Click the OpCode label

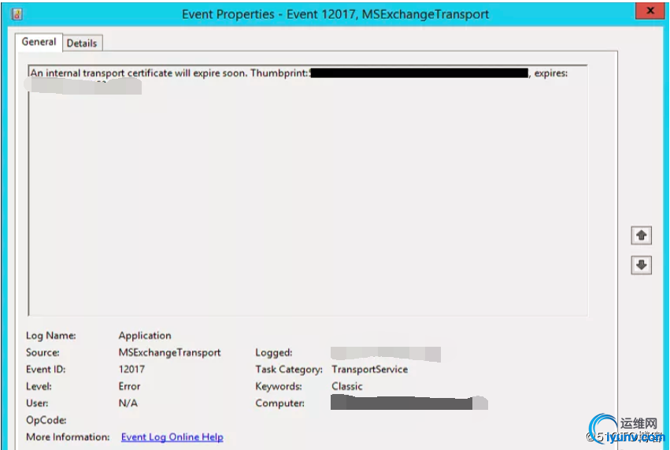(46, 420)
